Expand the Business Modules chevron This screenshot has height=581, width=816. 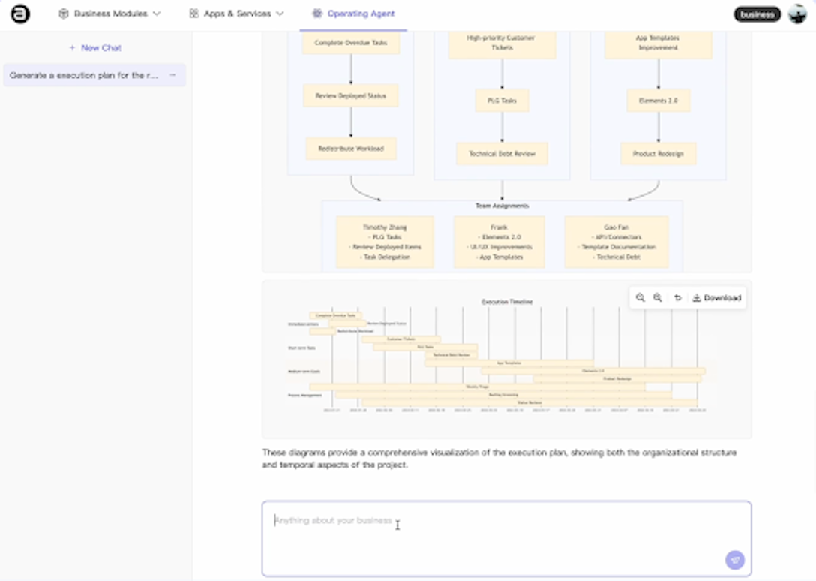pos(157,14)
